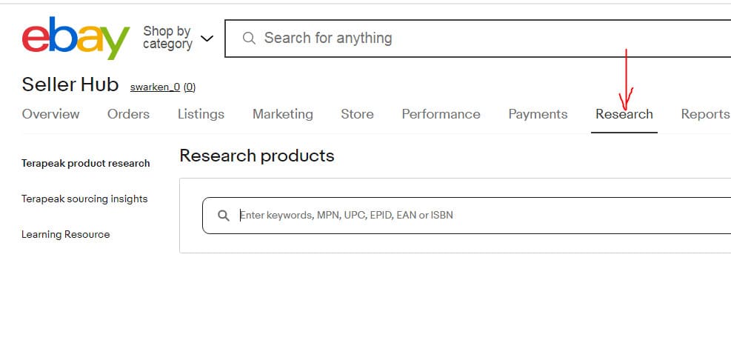This screenshot has height=343, width=731.
Task: Open Terapeak sourcing insights
Action: [x=84, y=199]
